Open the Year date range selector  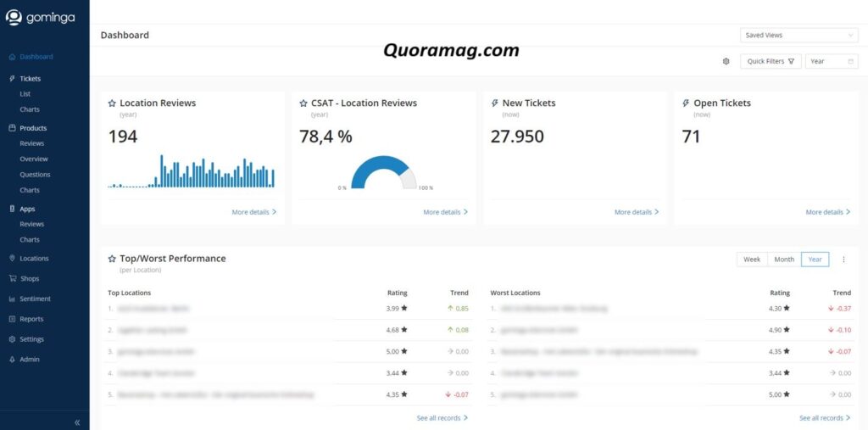point(831,61)
